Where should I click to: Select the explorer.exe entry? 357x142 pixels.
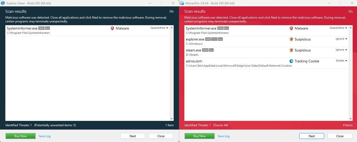click(x=266, y=41)
